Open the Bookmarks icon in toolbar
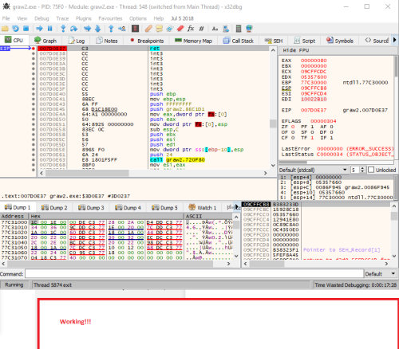The width and height of the screenshot is (399, 349). pos(180,29)
